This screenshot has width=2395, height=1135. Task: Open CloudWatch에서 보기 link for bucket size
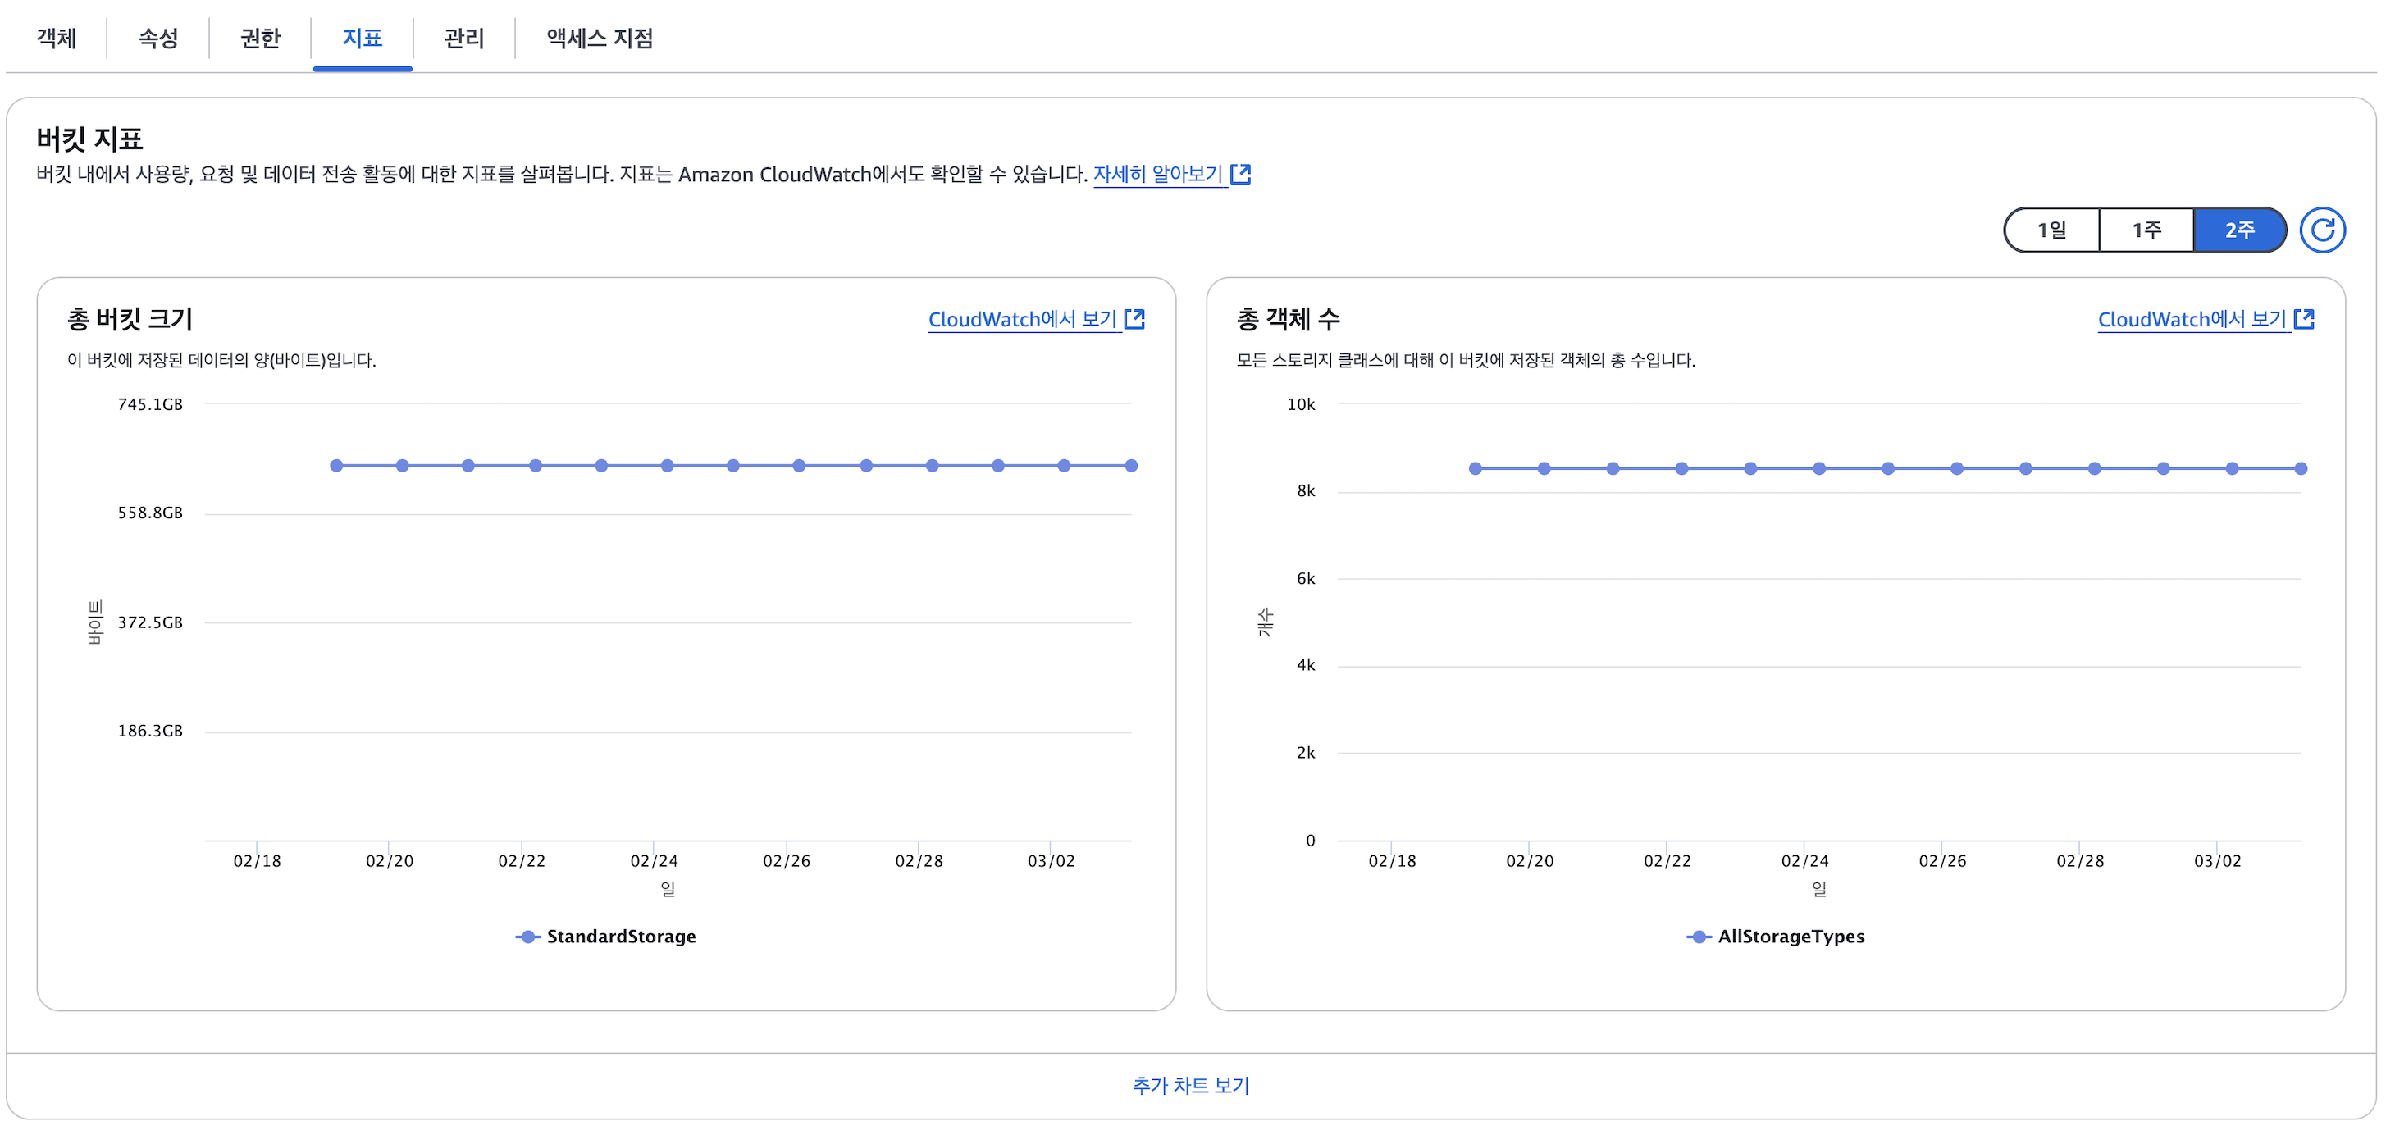point(1022,319)
